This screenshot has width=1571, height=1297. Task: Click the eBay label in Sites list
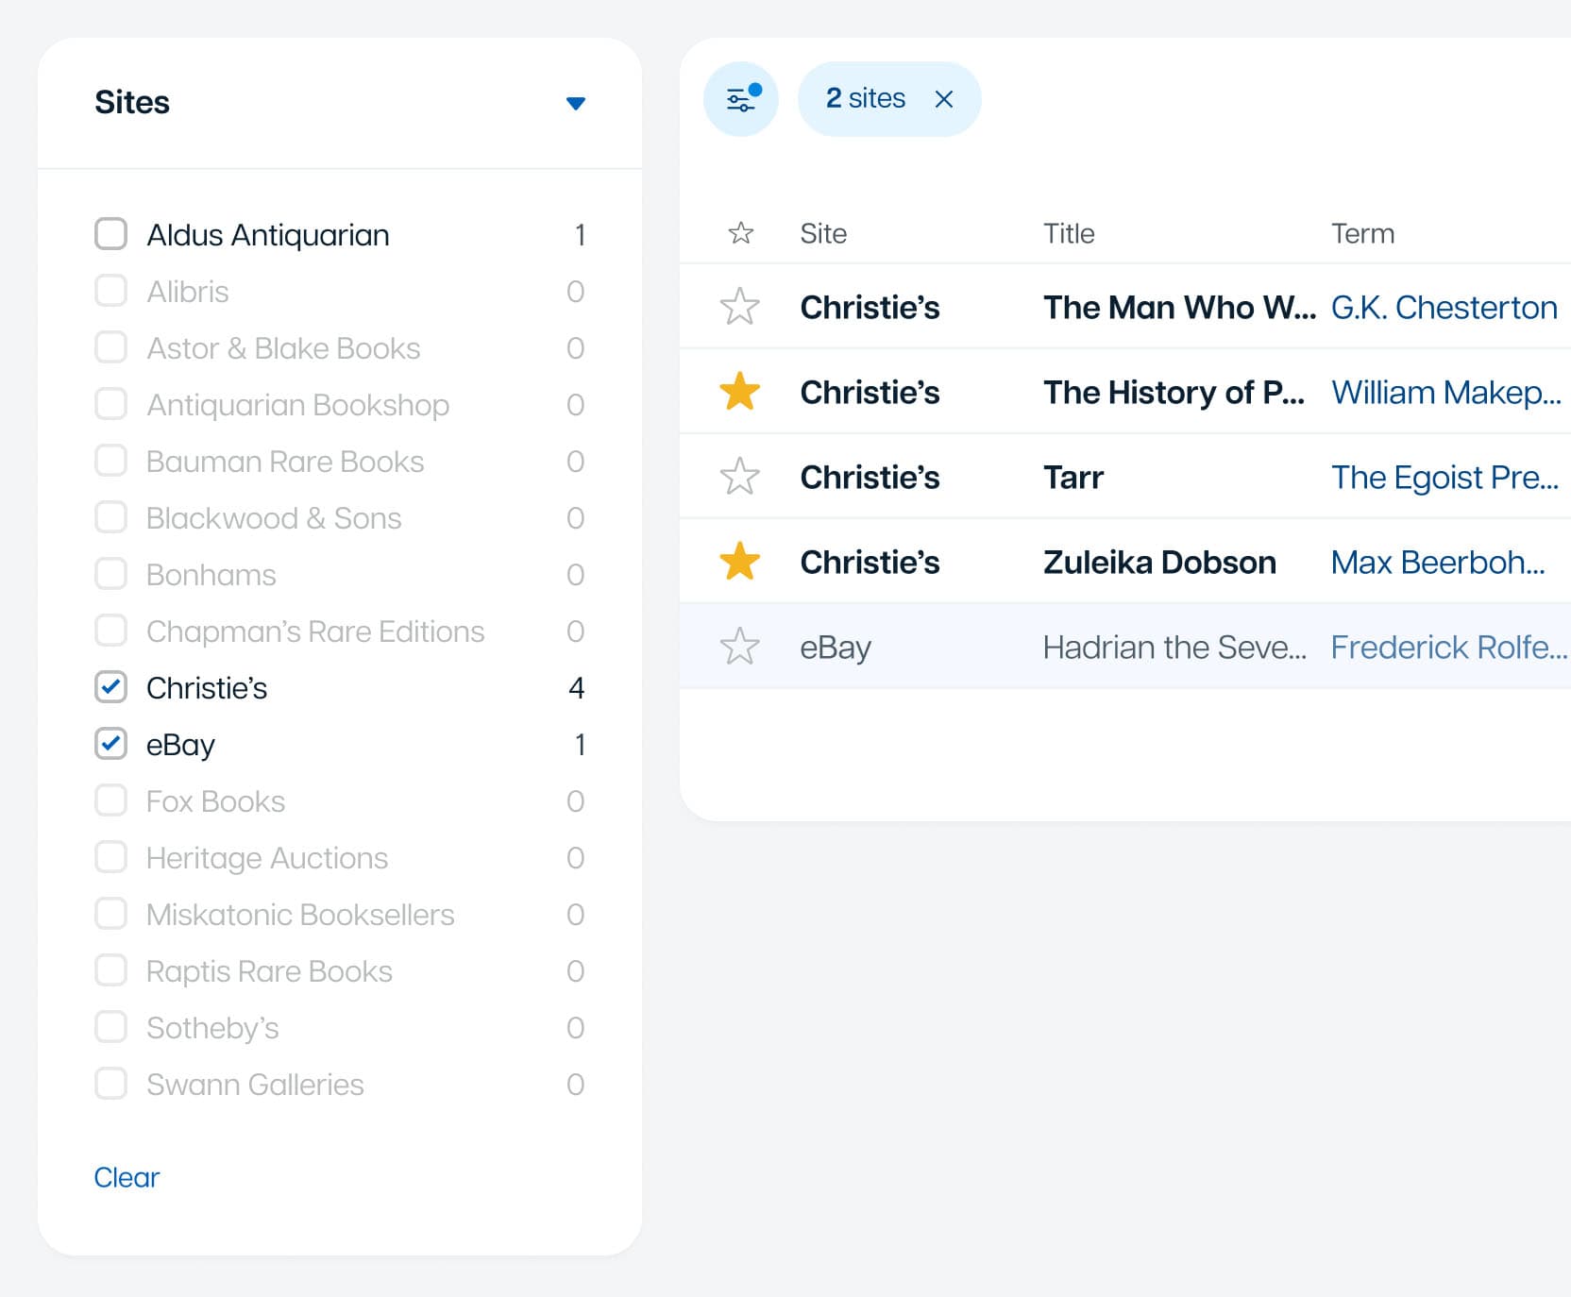[x=180, y=745]
